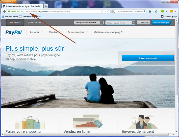Click the large 'Ouvrir un compte' hero button
179x137 pixels.
pyautogui.click(x=148, y=58)
